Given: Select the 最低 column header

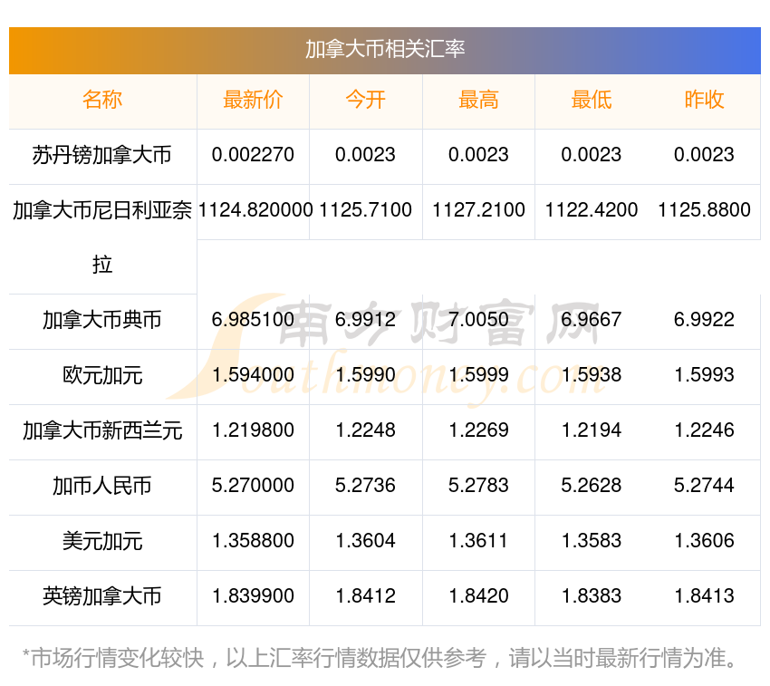Looking at the screenshot, I should point(592,100).
